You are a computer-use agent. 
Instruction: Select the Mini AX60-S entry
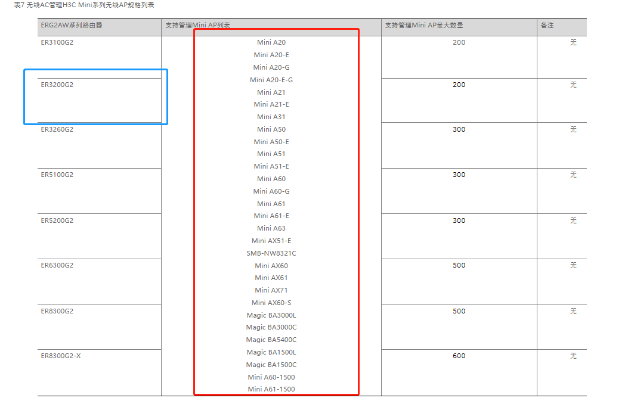[x=271, y=303]
